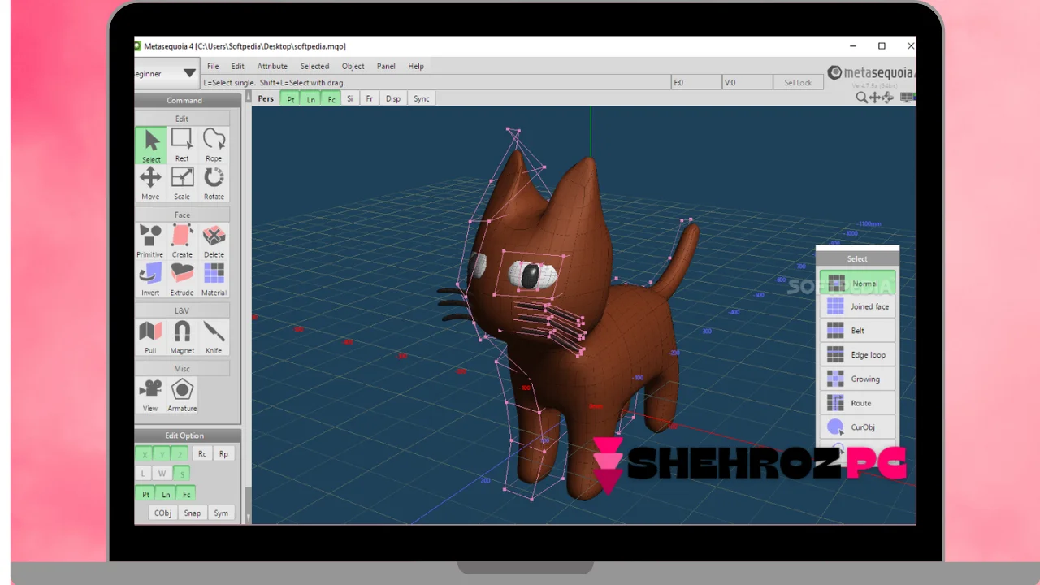Image resolution: width=1040 pixels, height=585 pixels.
Task: Toggle Y axis in Edit Option
Action: tap(162, 454)
